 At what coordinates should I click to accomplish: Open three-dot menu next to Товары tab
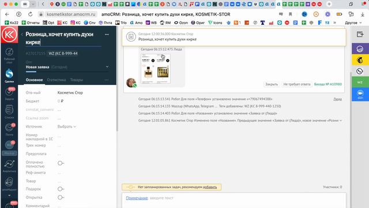coord(107,80)
